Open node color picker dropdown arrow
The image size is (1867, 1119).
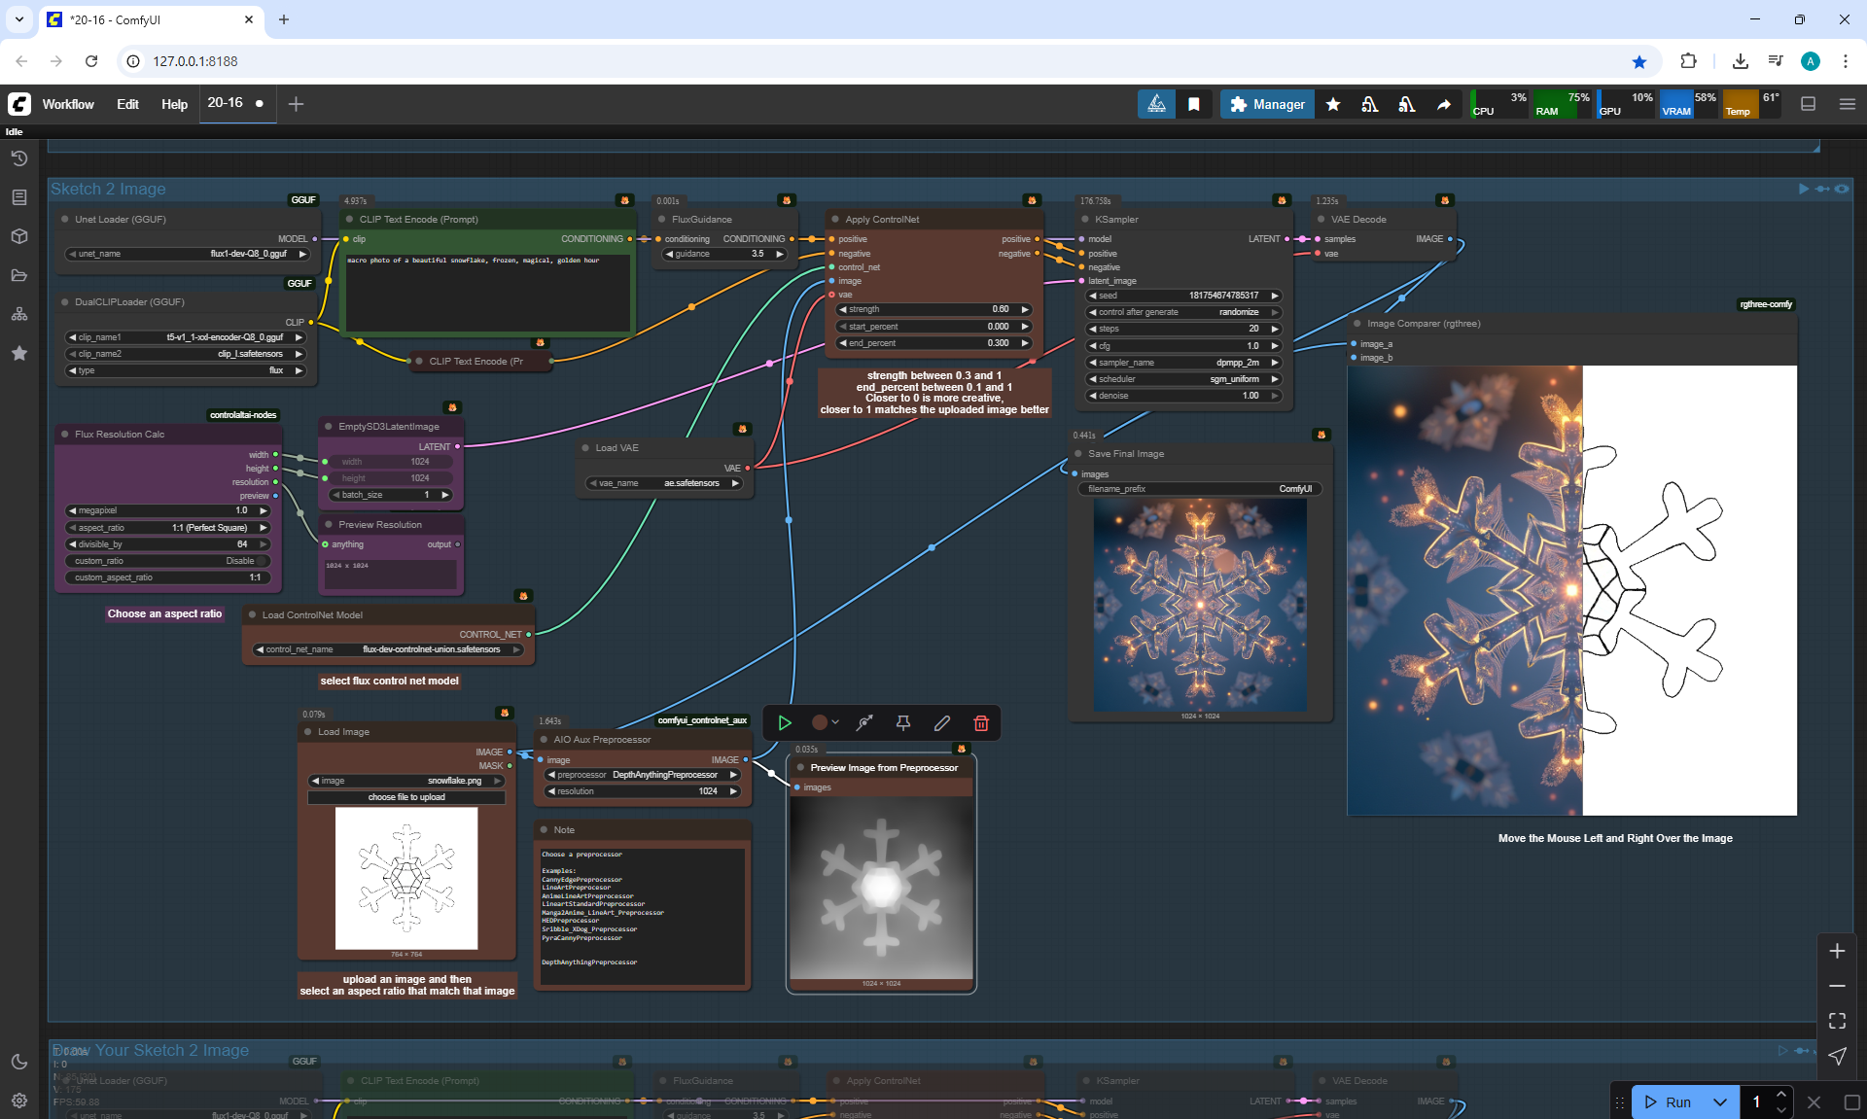coord(835,723)
